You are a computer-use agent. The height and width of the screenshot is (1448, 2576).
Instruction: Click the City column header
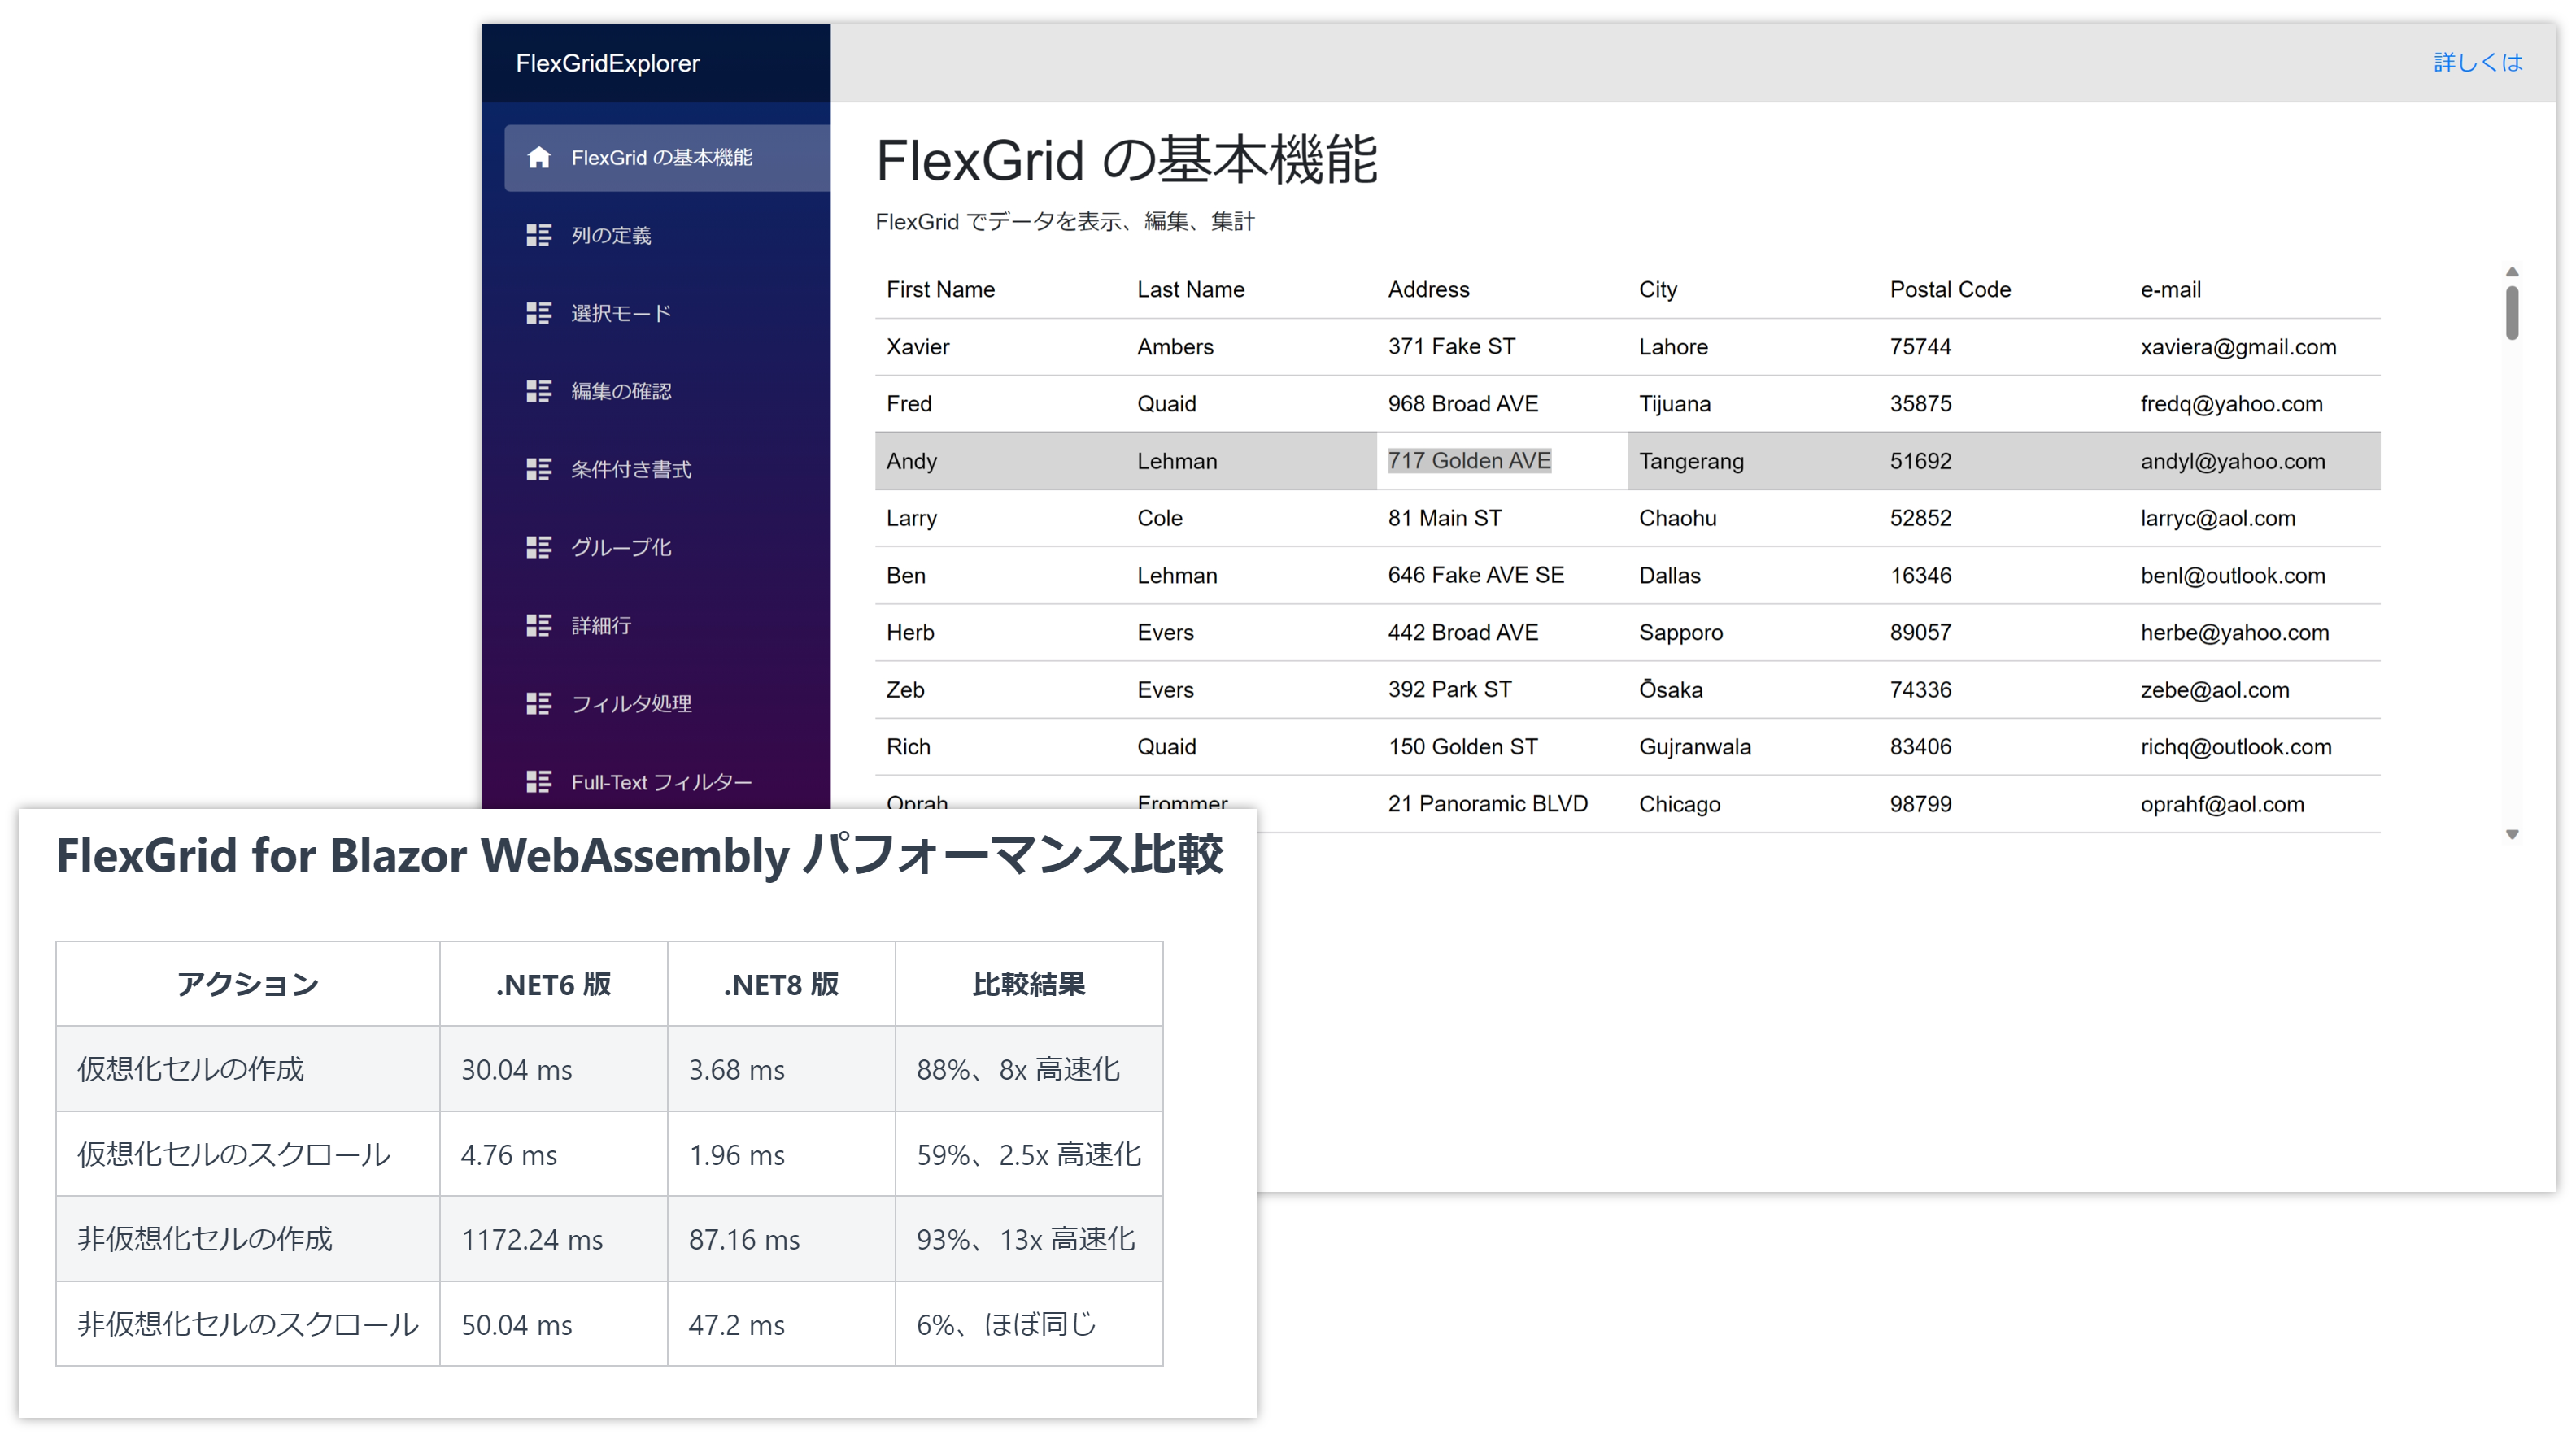(1753, 289)
